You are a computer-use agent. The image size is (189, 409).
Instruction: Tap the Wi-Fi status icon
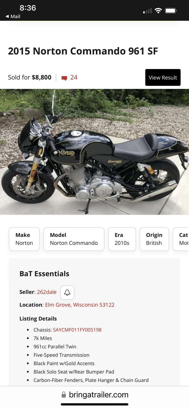tap(158, 11)
